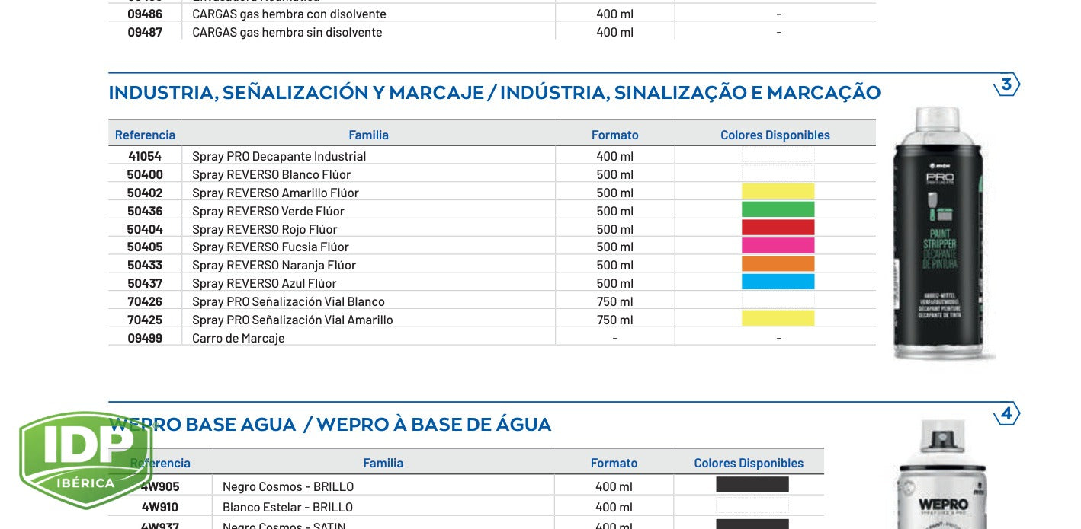Viewport: 1081px width, 529px height.
Task: Click reference 50402
Action: (x=145, y=193)
